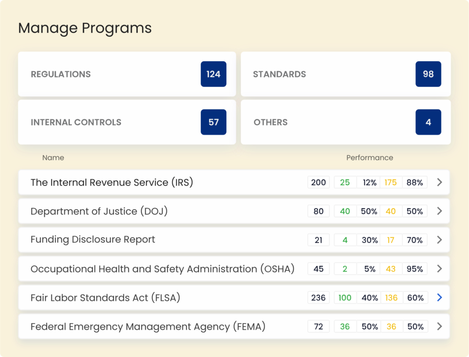Click DOJ green value 40

click(x=345, y=211)
